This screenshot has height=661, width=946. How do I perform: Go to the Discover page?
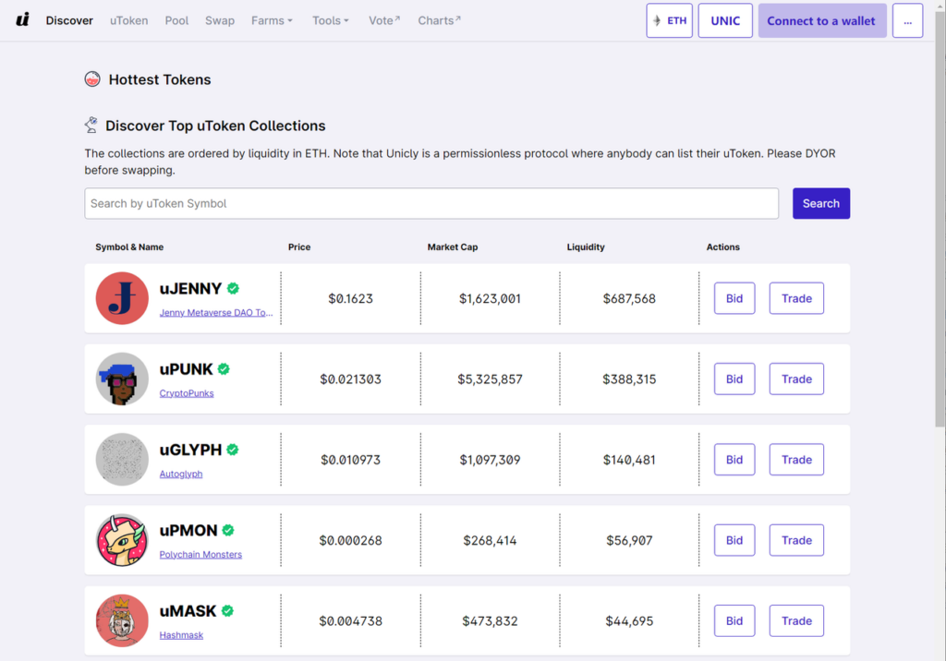pos(69,20)
